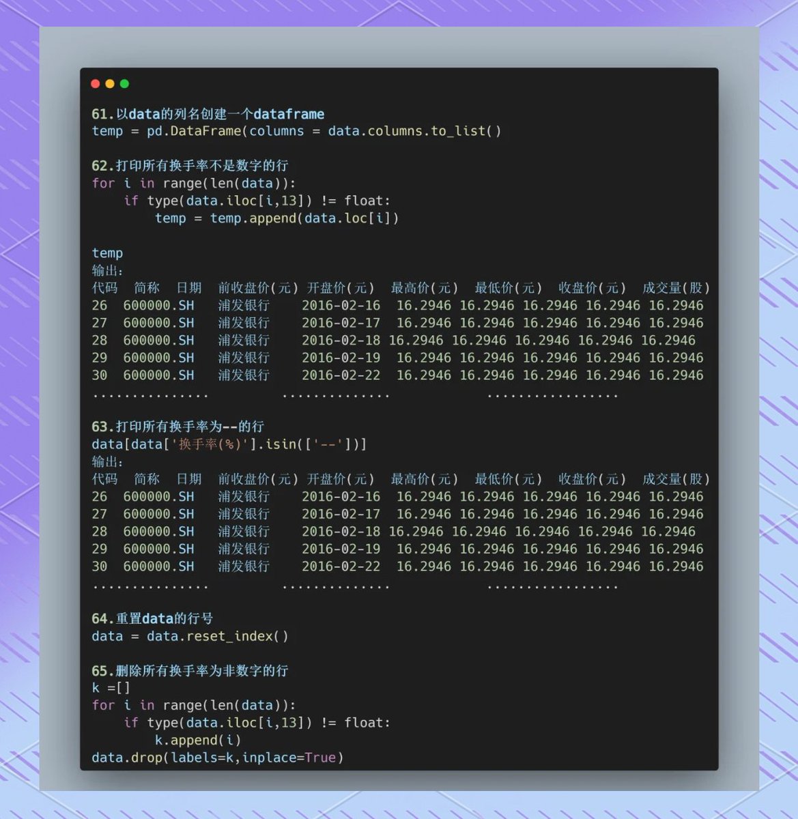This screenshot has width=798, height=819.
Task: Click "for i in range(len(data)):" under heading 62
Action: (194, 183)
